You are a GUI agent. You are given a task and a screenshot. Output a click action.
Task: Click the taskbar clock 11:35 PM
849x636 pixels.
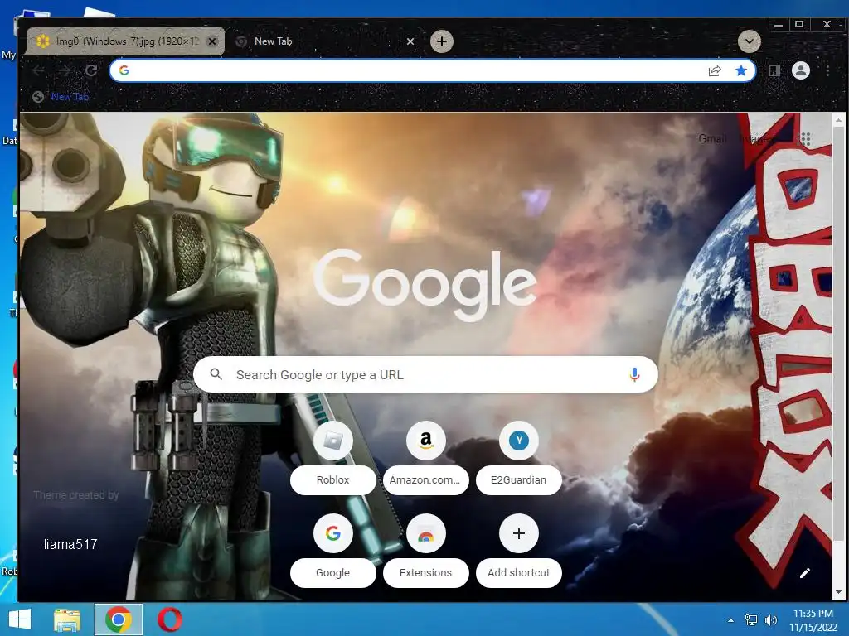click(x=813, y=614)
